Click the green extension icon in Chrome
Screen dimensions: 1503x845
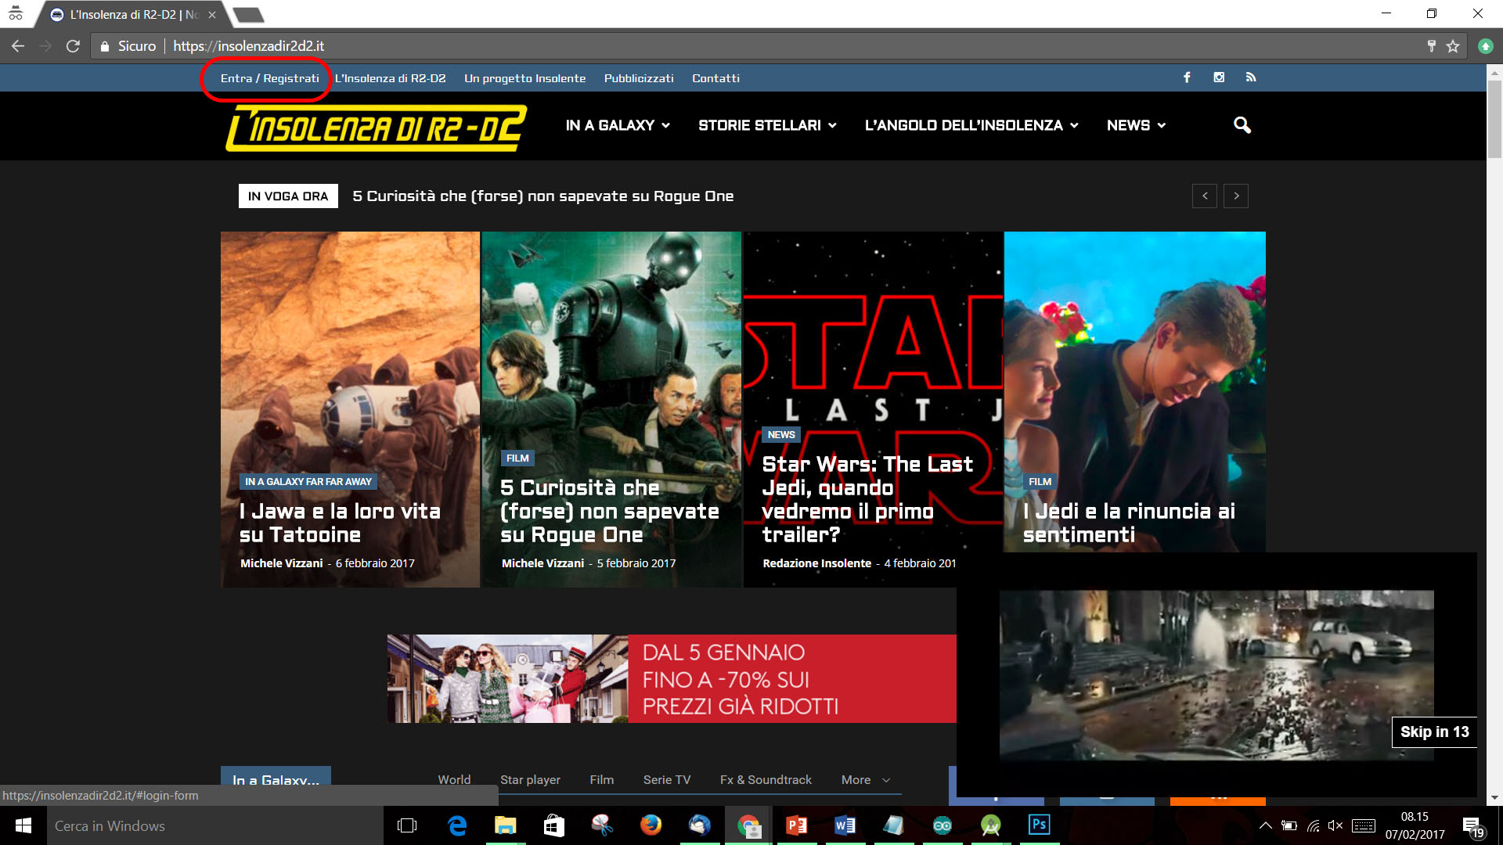click(x=1485, y=46)
